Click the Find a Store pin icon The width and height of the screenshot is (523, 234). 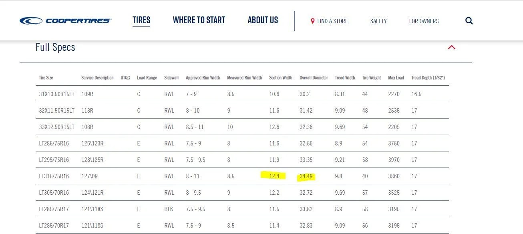313,21
